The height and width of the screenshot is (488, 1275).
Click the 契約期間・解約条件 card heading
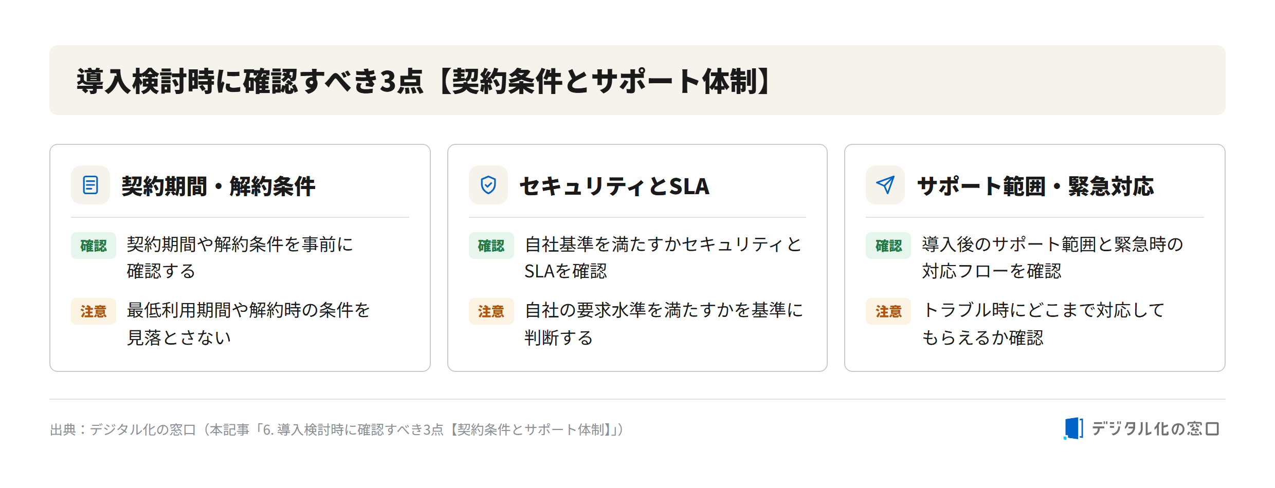click(x=218, y=186)
